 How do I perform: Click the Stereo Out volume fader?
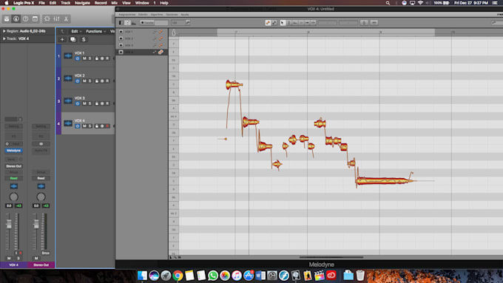(x=36, y=224)
